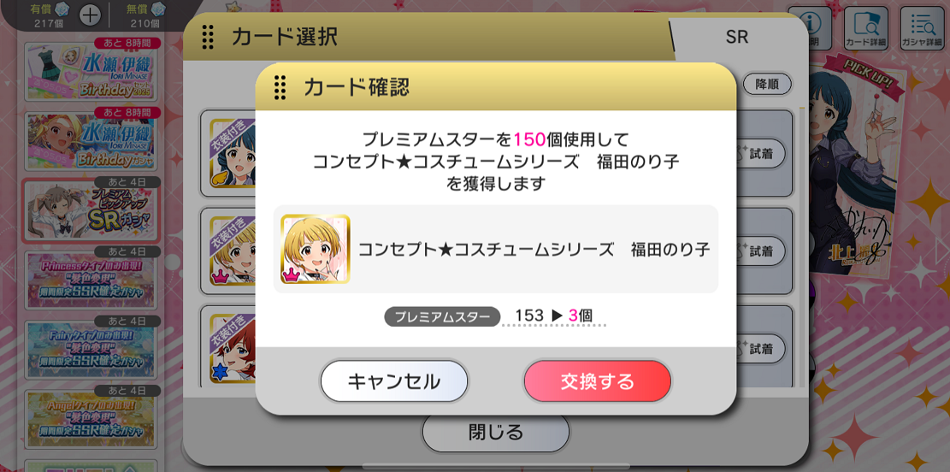Click the Fukuda Noriko card icon in confirmation dialog

pyautogui.click(x=315, y=249)
